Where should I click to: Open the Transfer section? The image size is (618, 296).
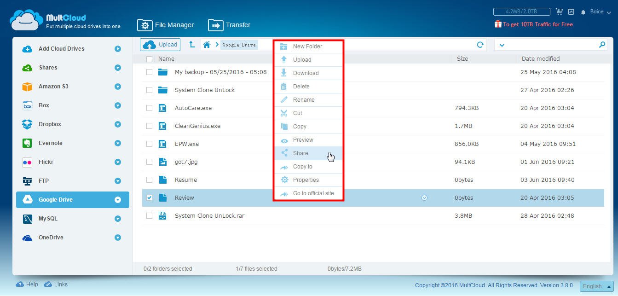click(229, 25)
